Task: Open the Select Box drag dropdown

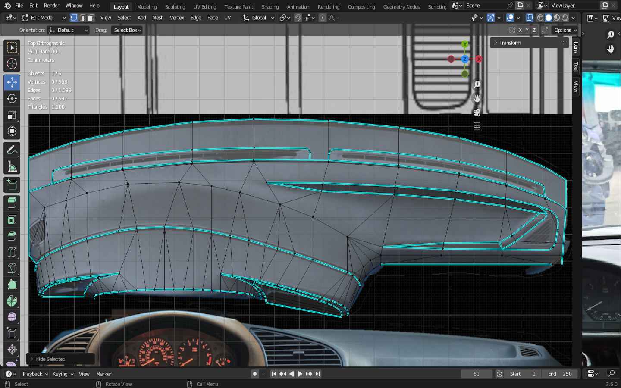Action: tap(128, 30)
